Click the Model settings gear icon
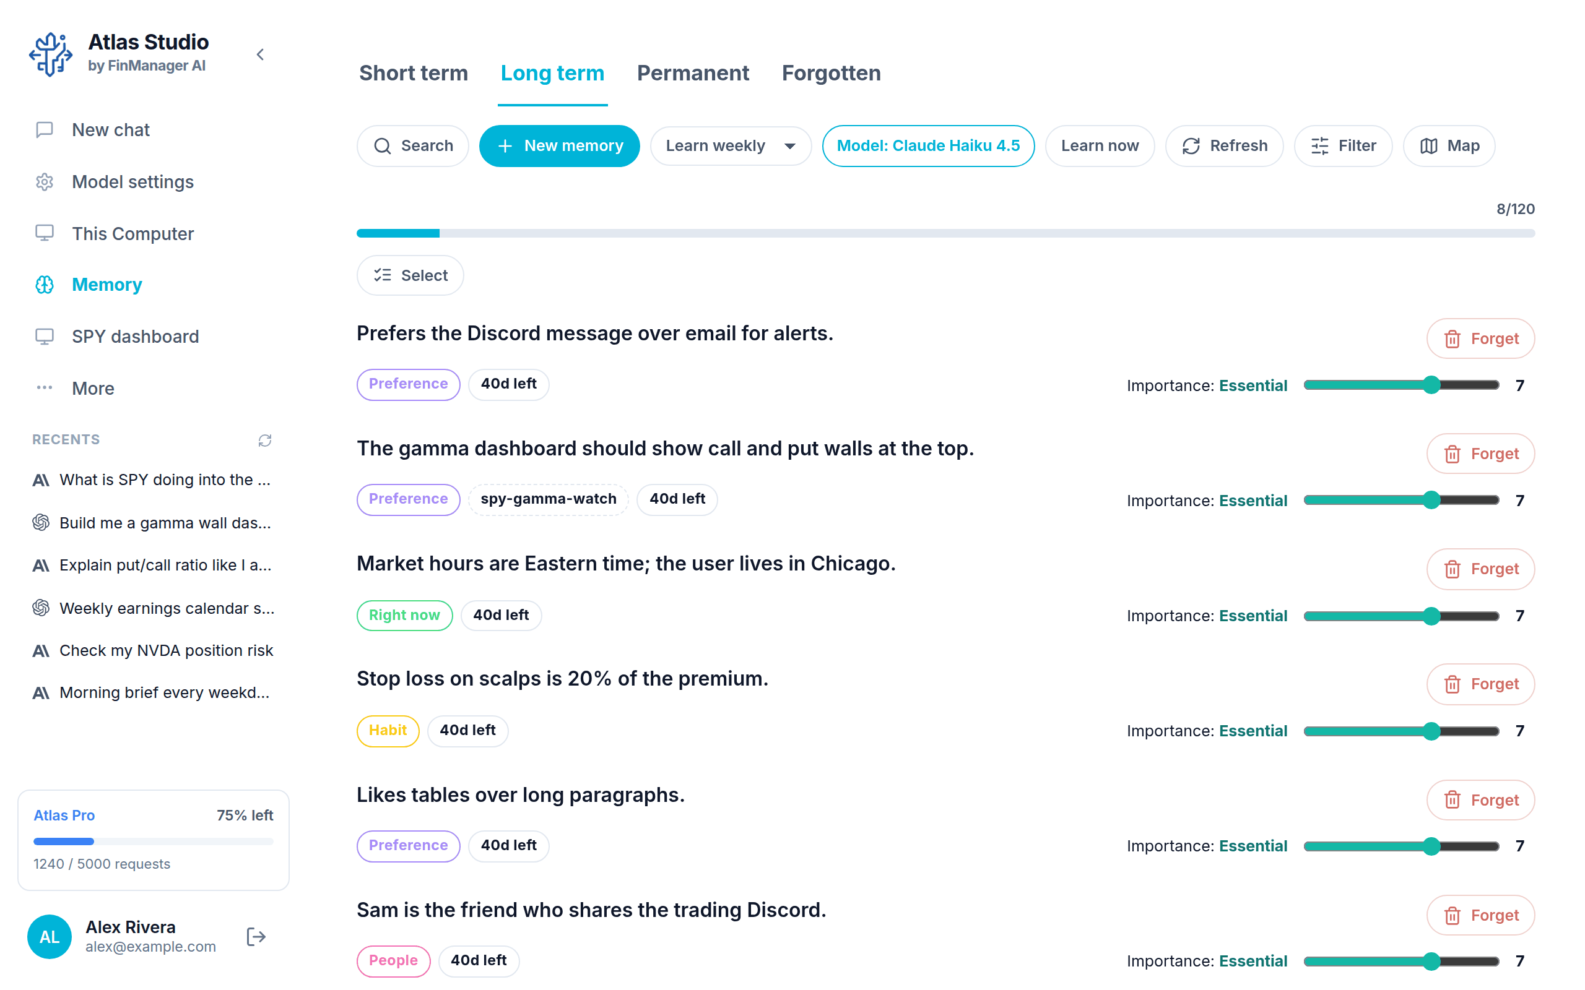Image resolution: width=1585 pixels, height=990 pixels. (x=45, y=182)
